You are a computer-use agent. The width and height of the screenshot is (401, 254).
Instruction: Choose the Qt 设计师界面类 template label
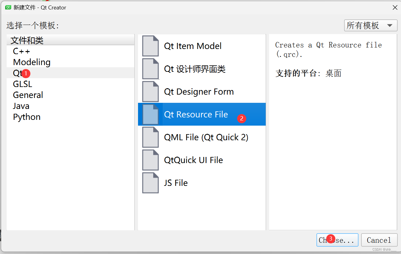[x=195, y=69]
